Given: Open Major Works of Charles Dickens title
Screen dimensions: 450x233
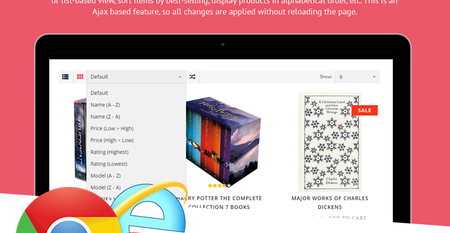Looking at the screenshot, I should pos(330,203).
